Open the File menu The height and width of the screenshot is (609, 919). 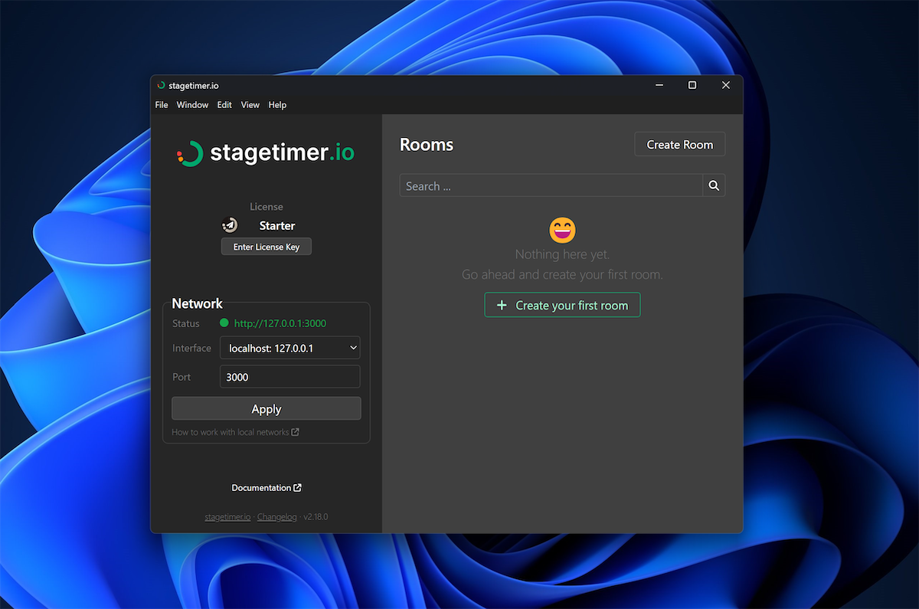(x=161, y=105)
